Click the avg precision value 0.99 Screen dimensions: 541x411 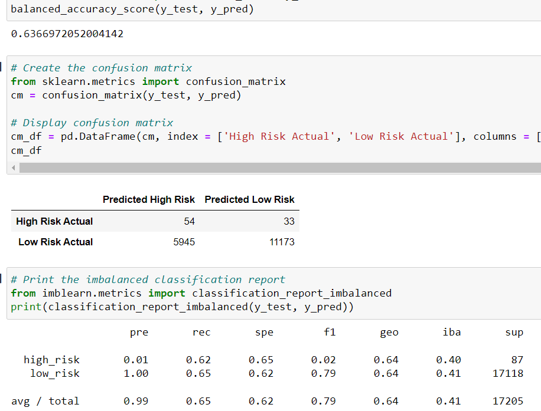tap(136, 401)
